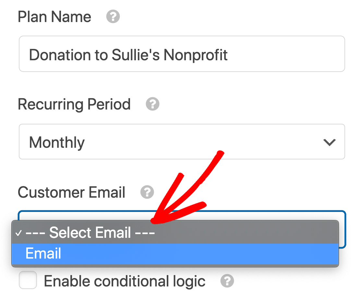
Task: Enable conditional logic checkbox
Action: tap(28, 280)
